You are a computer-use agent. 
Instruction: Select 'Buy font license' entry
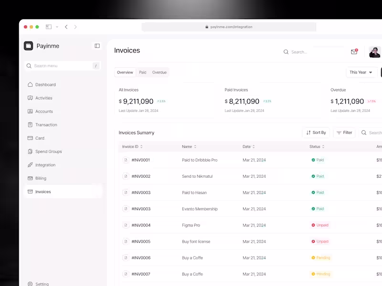click(196, 242)
